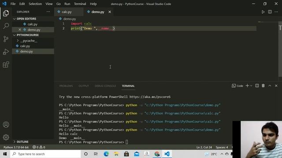Collapse the PYTHONCOURSE folder section
The width and height of the screenshot is (282, 158).
pos(33,35)
